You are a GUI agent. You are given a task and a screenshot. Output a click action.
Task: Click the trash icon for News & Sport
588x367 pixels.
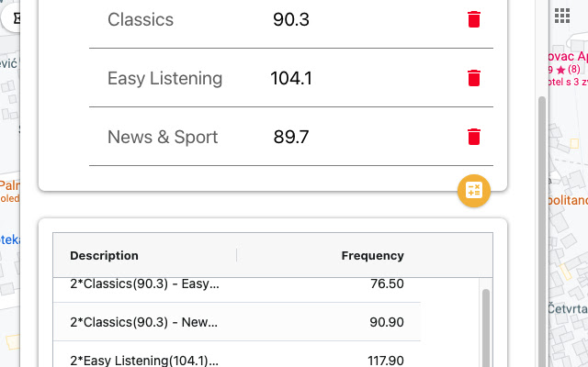(x=474, y=137)
